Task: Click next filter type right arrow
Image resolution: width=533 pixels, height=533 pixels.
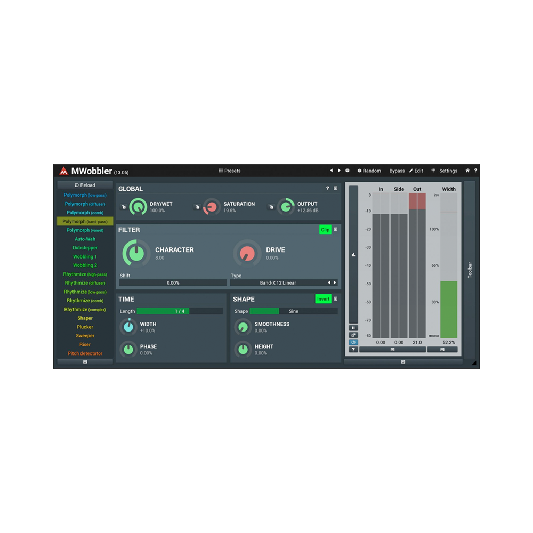Action: click(x=335, y=283)
